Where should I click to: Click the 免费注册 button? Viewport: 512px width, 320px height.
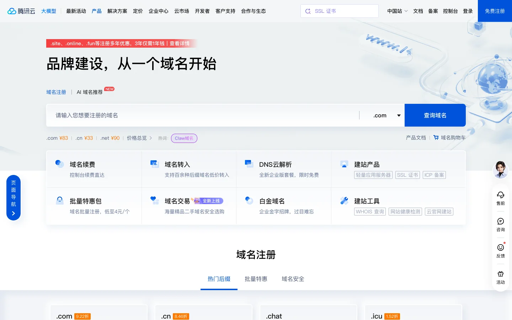[x=495, y=11]
